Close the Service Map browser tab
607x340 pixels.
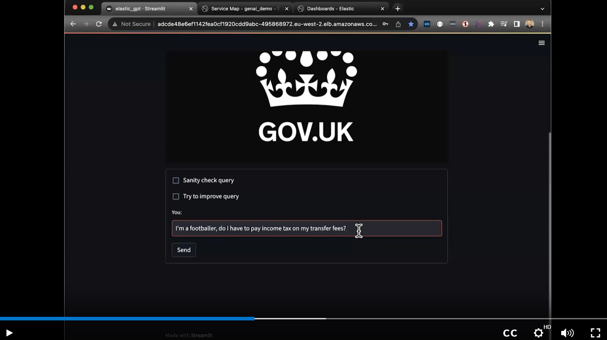coord(286,9)
